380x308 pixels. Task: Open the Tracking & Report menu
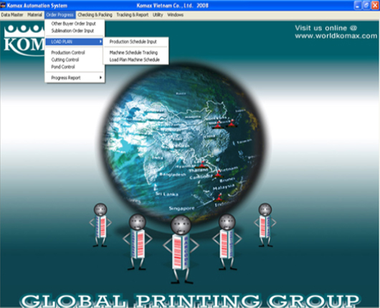click(x=133, y=15)
